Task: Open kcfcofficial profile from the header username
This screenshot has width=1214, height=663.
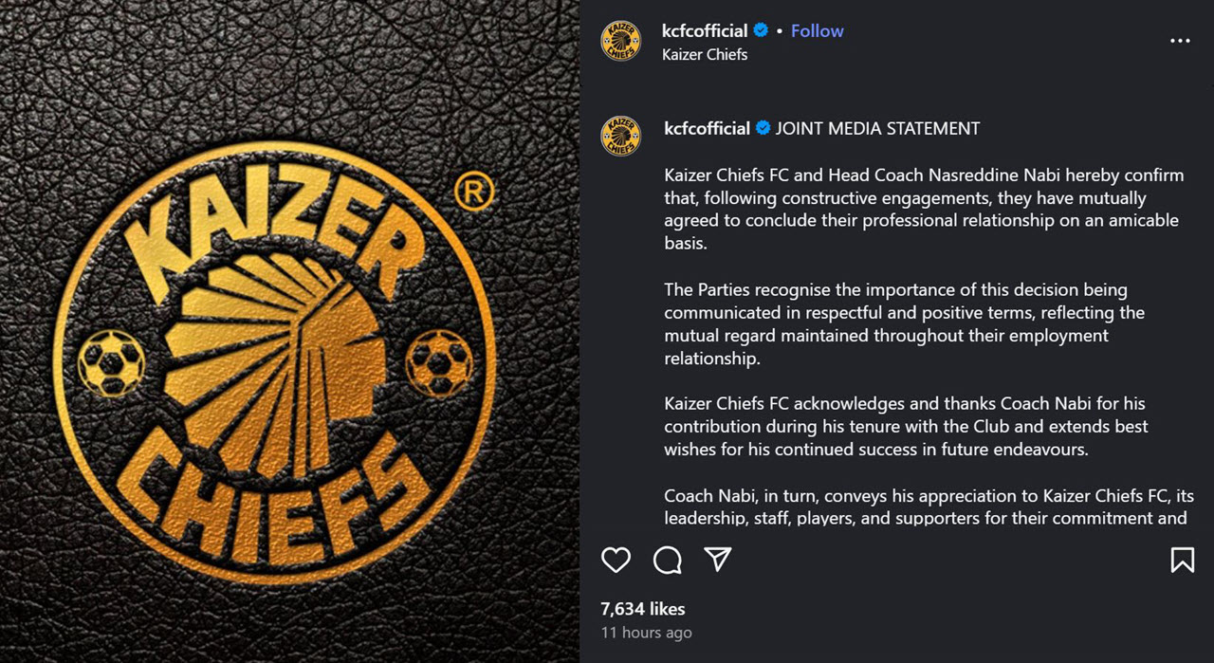Action: click(705, 30)
